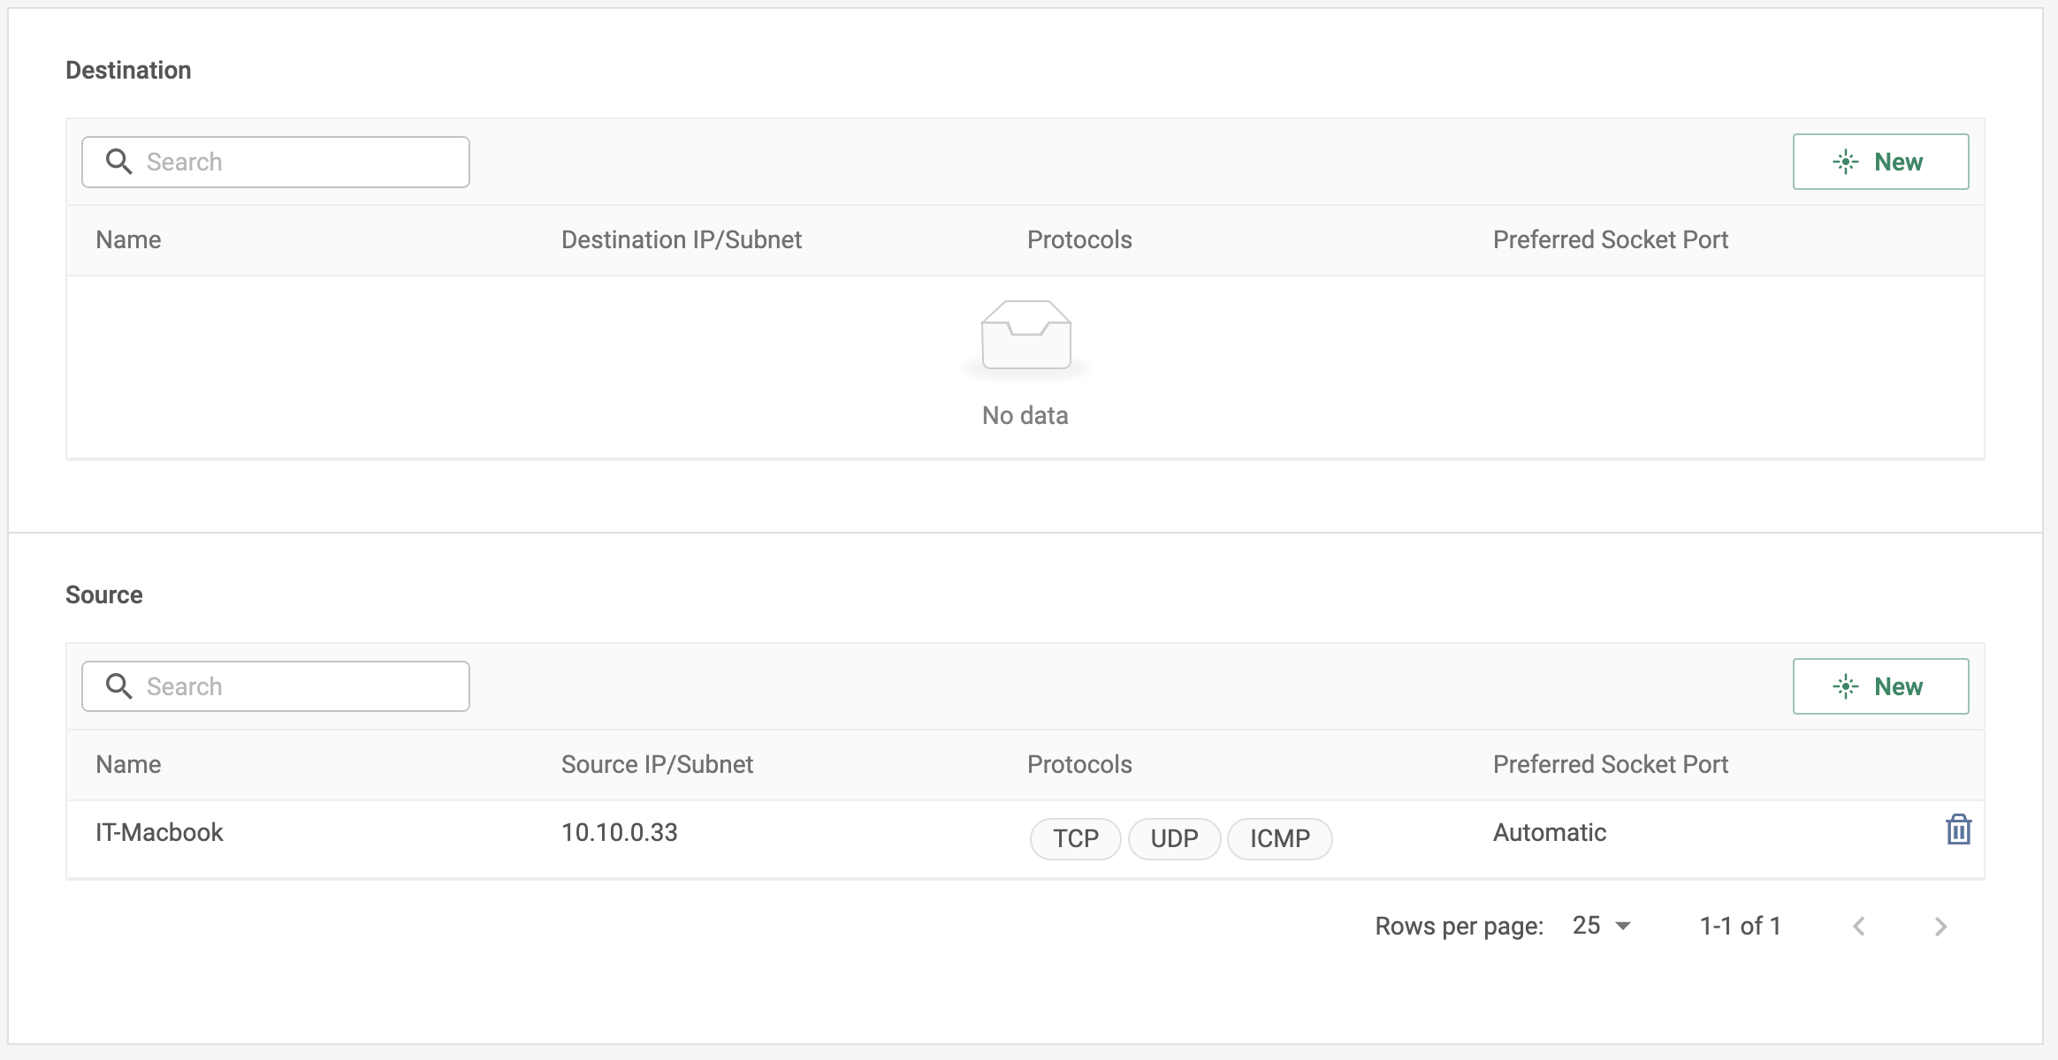The height and width of the screenshot is (1060, 2058).
Task: Focus the Source search field
Action: point(301,686)
